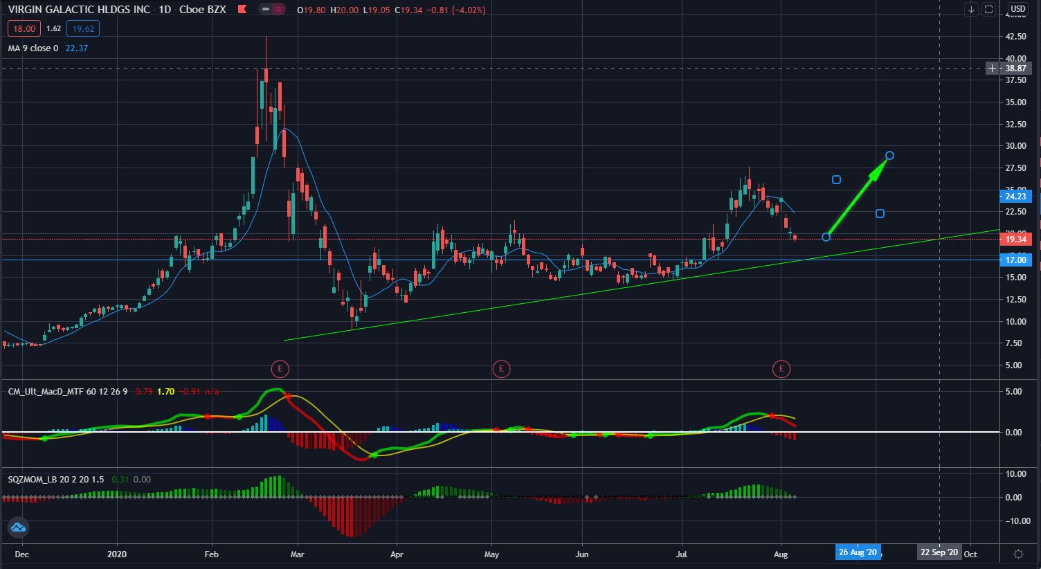Click the sell price 18.00 button
This screenshot has height=569, width=1041.
click(x=24, y=28)
